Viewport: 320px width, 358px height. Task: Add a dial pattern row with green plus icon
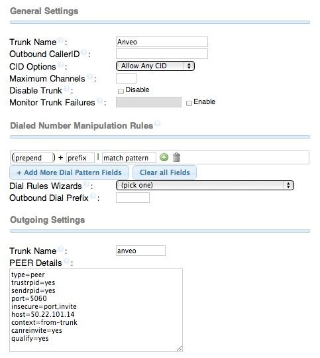pos(164,157)
